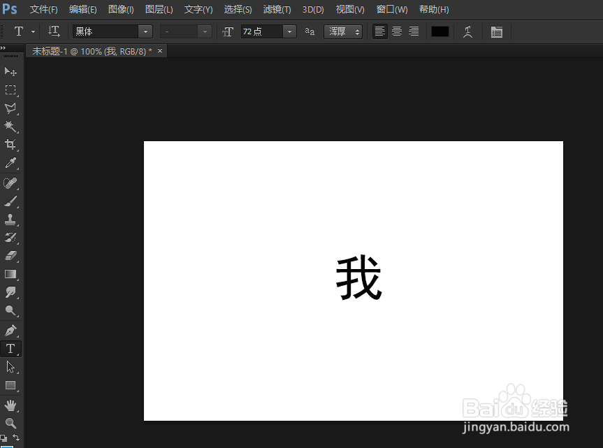The image size is (603, 448).
Task: Choose the Crop tool
Action: [x=10, y=145]
